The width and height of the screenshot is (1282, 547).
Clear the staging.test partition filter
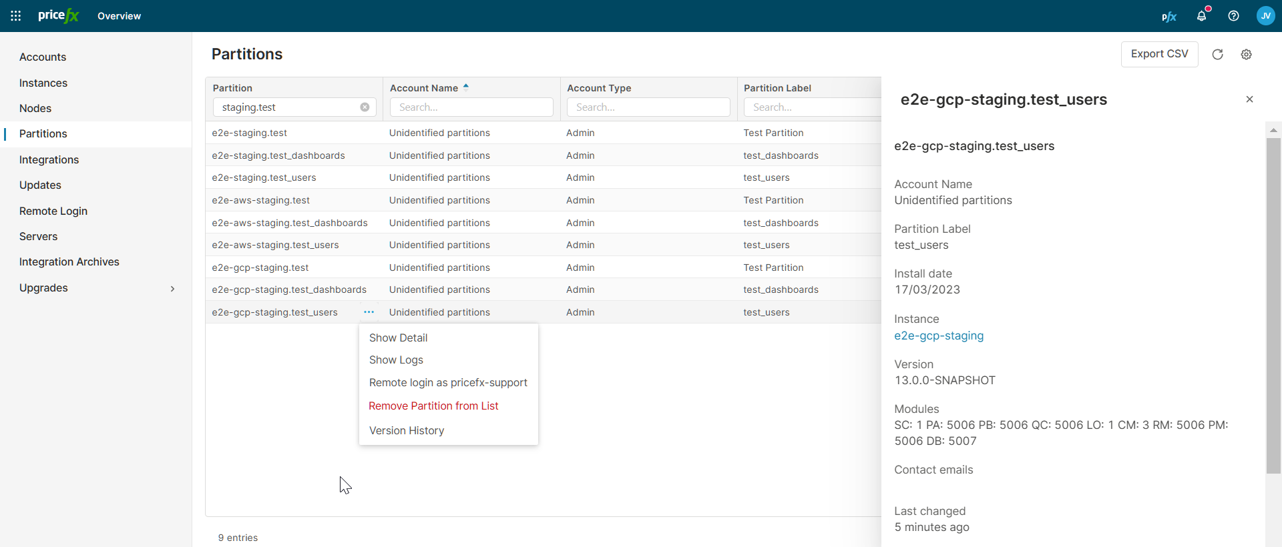(x=365, y=107)
